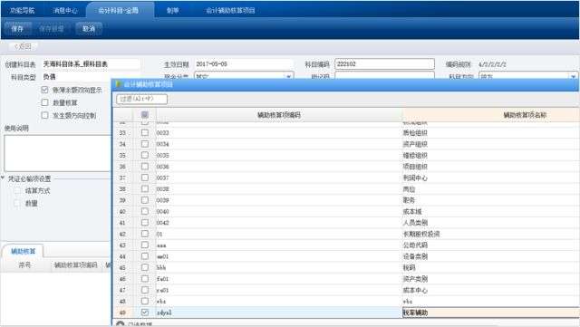Select the 会计科目-金蝶 tab
The image size is (580, 327).
click(119, 10)
